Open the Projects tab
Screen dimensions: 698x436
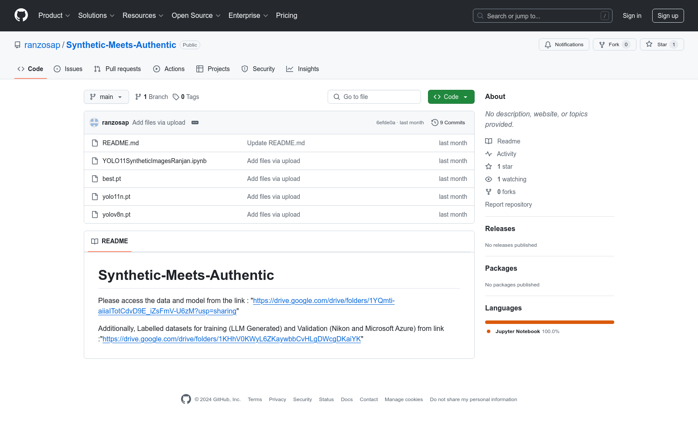click(x=213, y=69)
